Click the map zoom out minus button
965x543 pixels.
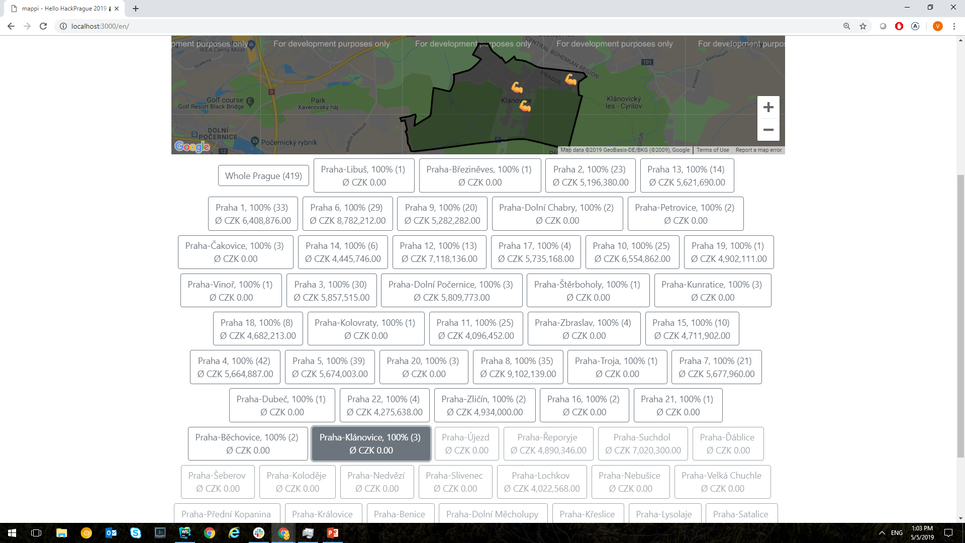click(768, 130)
